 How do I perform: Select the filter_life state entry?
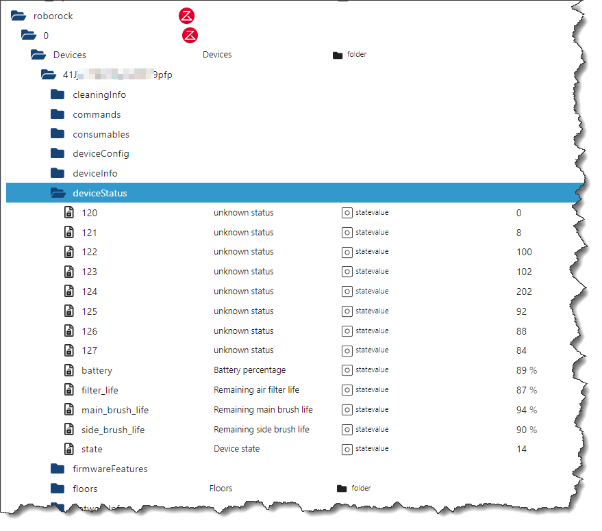pos(100,390)
